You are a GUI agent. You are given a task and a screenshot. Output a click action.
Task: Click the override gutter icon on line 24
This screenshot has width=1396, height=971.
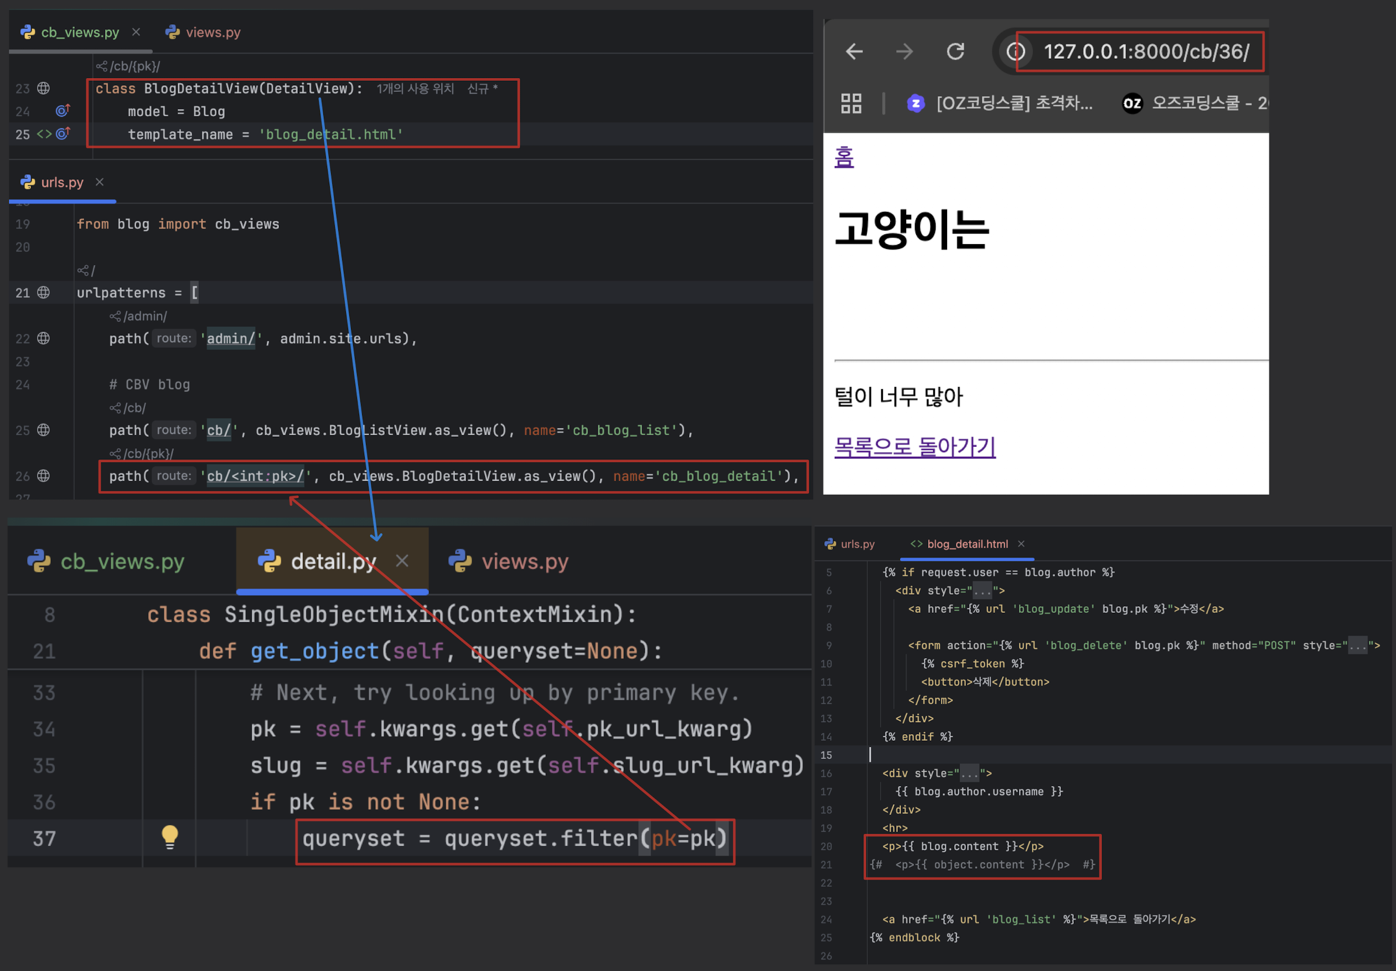pyautogui.click(x=63, y=111)
